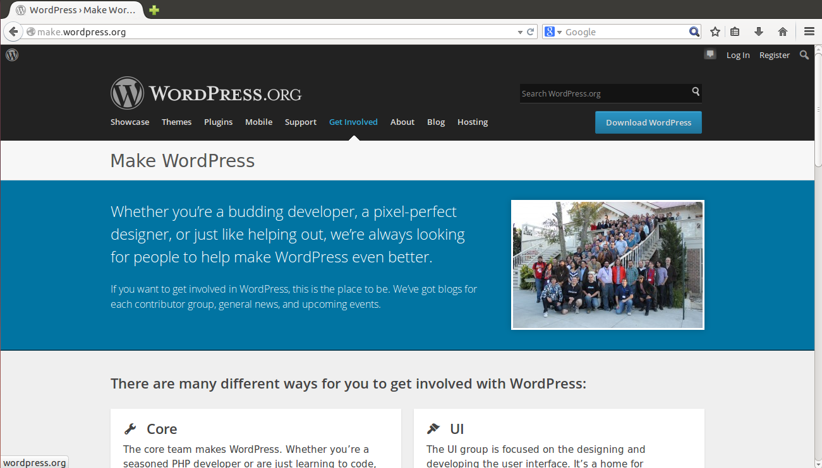822x468 pixels.
Task: Click the browser back arrow button
Action: pyautogui.click(x=13, y=32)
